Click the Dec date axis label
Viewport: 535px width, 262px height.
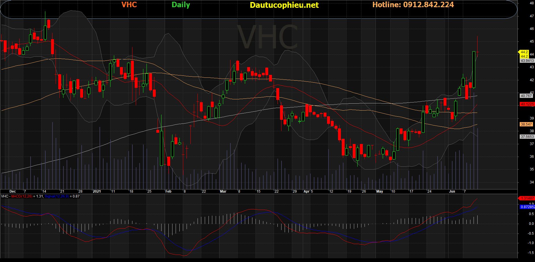tap(13, 191)
